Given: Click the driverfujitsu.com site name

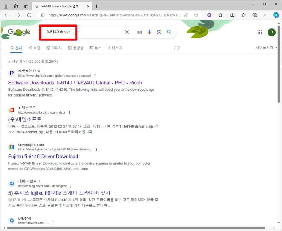Looking at the screenshot, I should tap(31, 144).
